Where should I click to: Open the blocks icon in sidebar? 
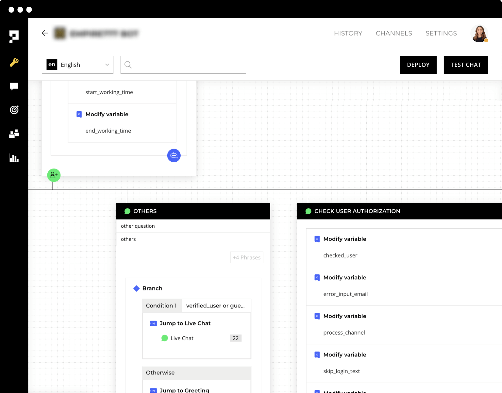[x=14, y=134]
